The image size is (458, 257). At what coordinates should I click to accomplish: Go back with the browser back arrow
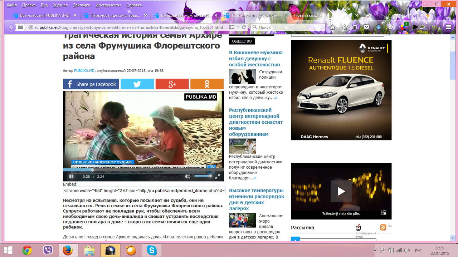(11, 27)
